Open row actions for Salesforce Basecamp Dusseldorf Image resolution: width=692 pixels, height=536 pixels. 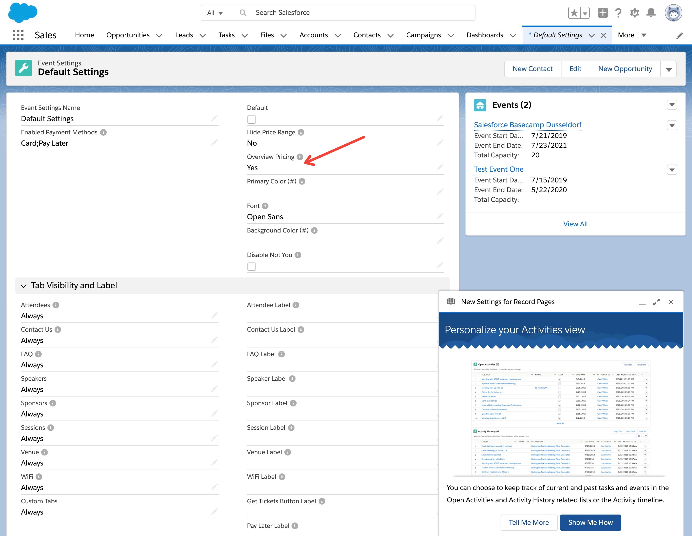[672, 125]
